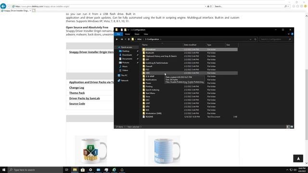Refresh the Explorer folder view
The width and height of the screenshot is (308, 173).
click(x=255, y=39)
